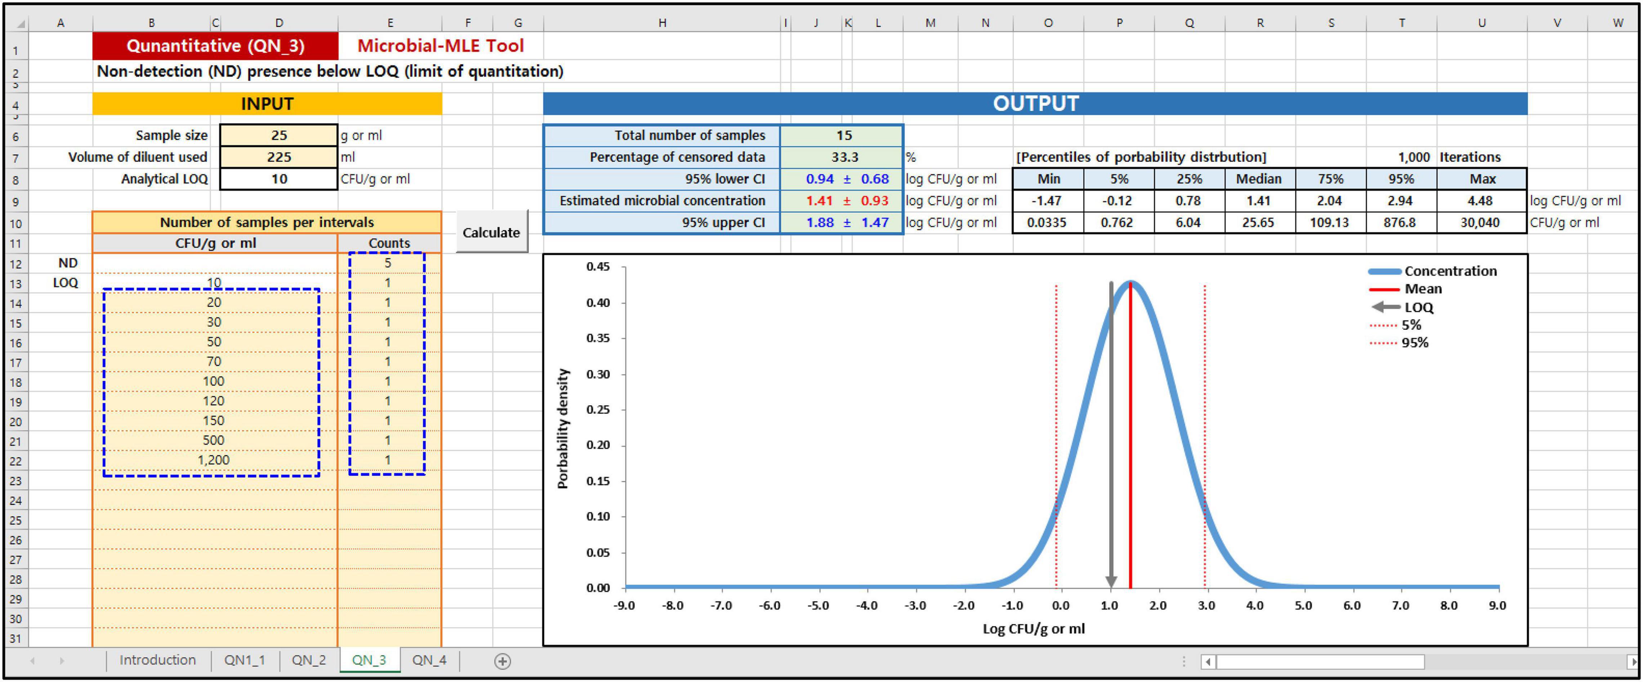
Task: Select the Counts column header cell
Action: (x=389, y=243)
